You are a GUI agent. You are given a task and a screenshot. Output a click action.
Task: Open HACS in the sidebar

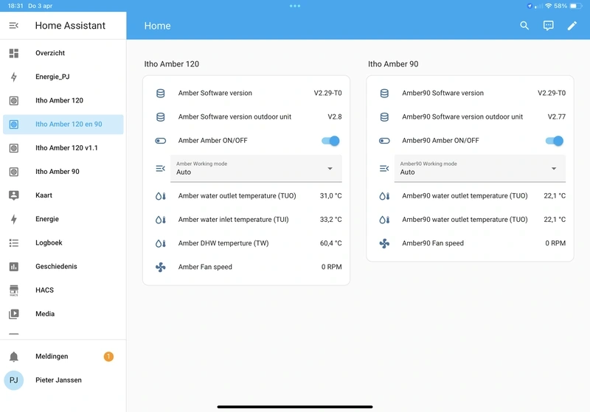pyautogui.click(x=63, y=290)
